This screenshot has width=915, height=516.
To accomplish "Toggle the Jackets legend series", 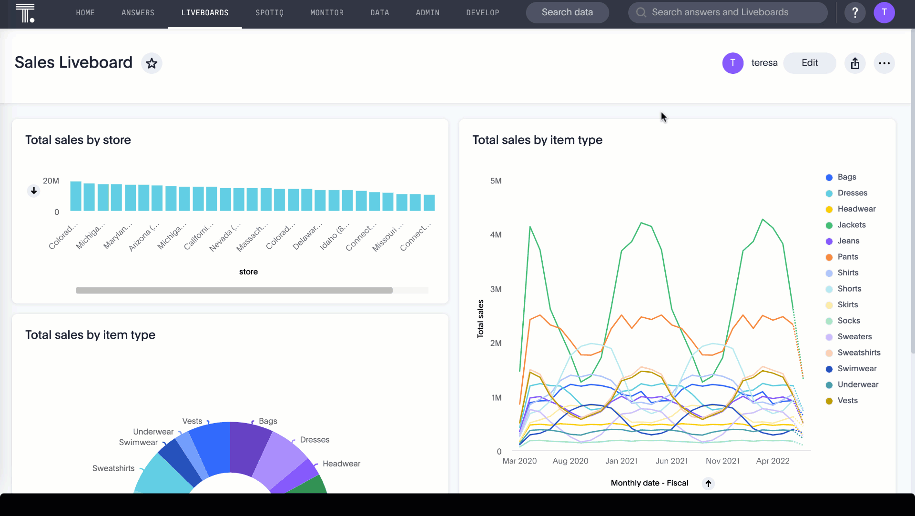I will [x=851, y=225].
